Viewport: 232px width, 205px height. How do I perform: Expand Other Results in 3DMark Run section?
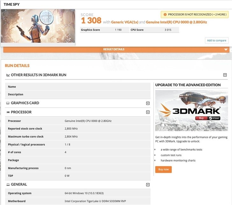coord(225,75)
